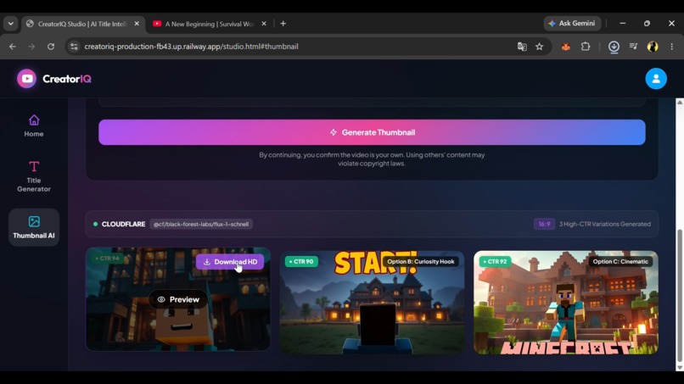Open the media control icon
684x384 pixels.
pyautogui.click(x=633, y=47)
